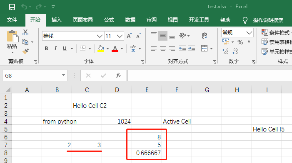The width and height of the screenshot is (292, 163).
Task: Open the 文件 menu tab
Action: pos(12,20)
